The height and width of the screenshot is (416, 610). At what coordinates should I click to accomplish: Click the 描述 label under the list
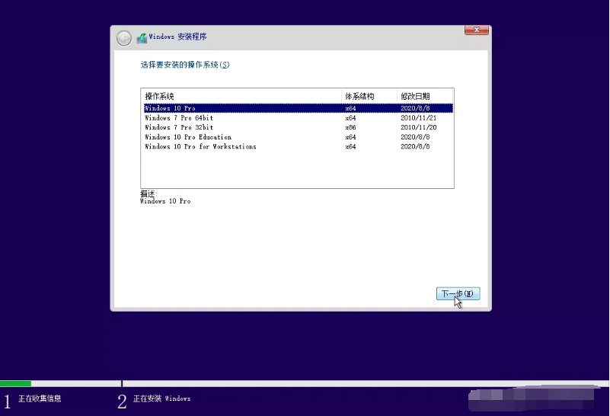(149, 194)
